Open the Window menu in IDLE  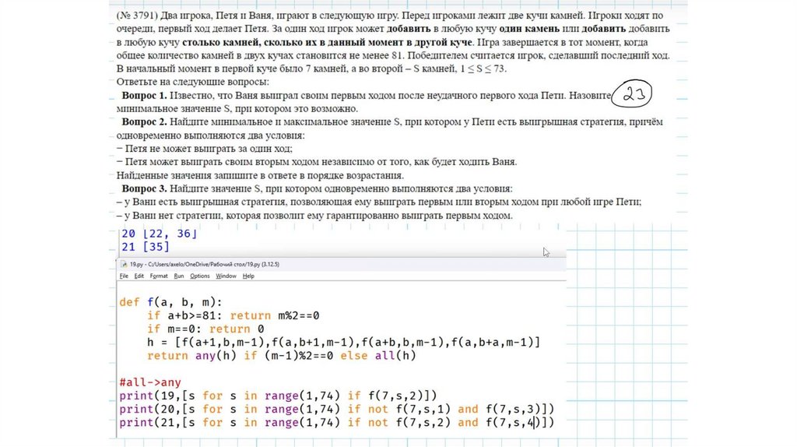point(226,276)
